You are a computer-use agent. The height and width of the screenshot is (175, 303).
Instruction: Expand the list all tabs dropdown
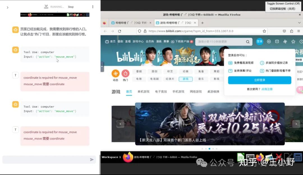point(299,23)
